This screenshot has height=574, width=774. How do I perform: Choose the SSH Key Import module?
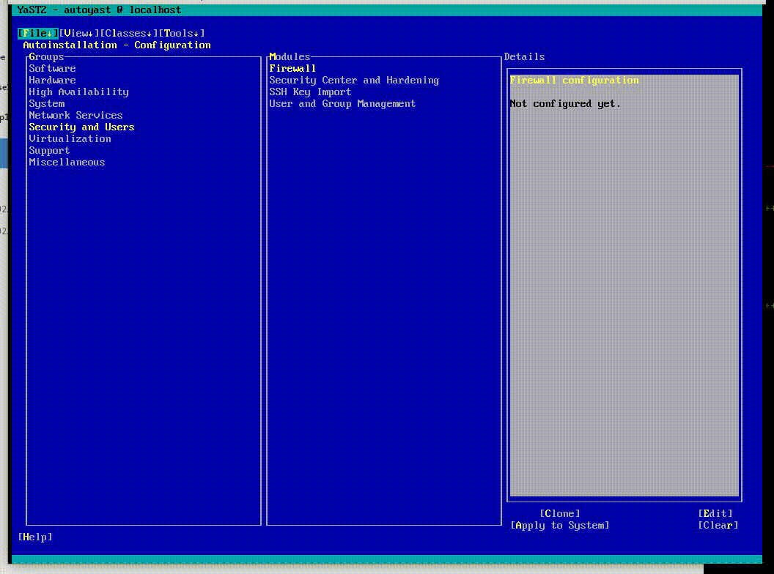click(310, 92)
